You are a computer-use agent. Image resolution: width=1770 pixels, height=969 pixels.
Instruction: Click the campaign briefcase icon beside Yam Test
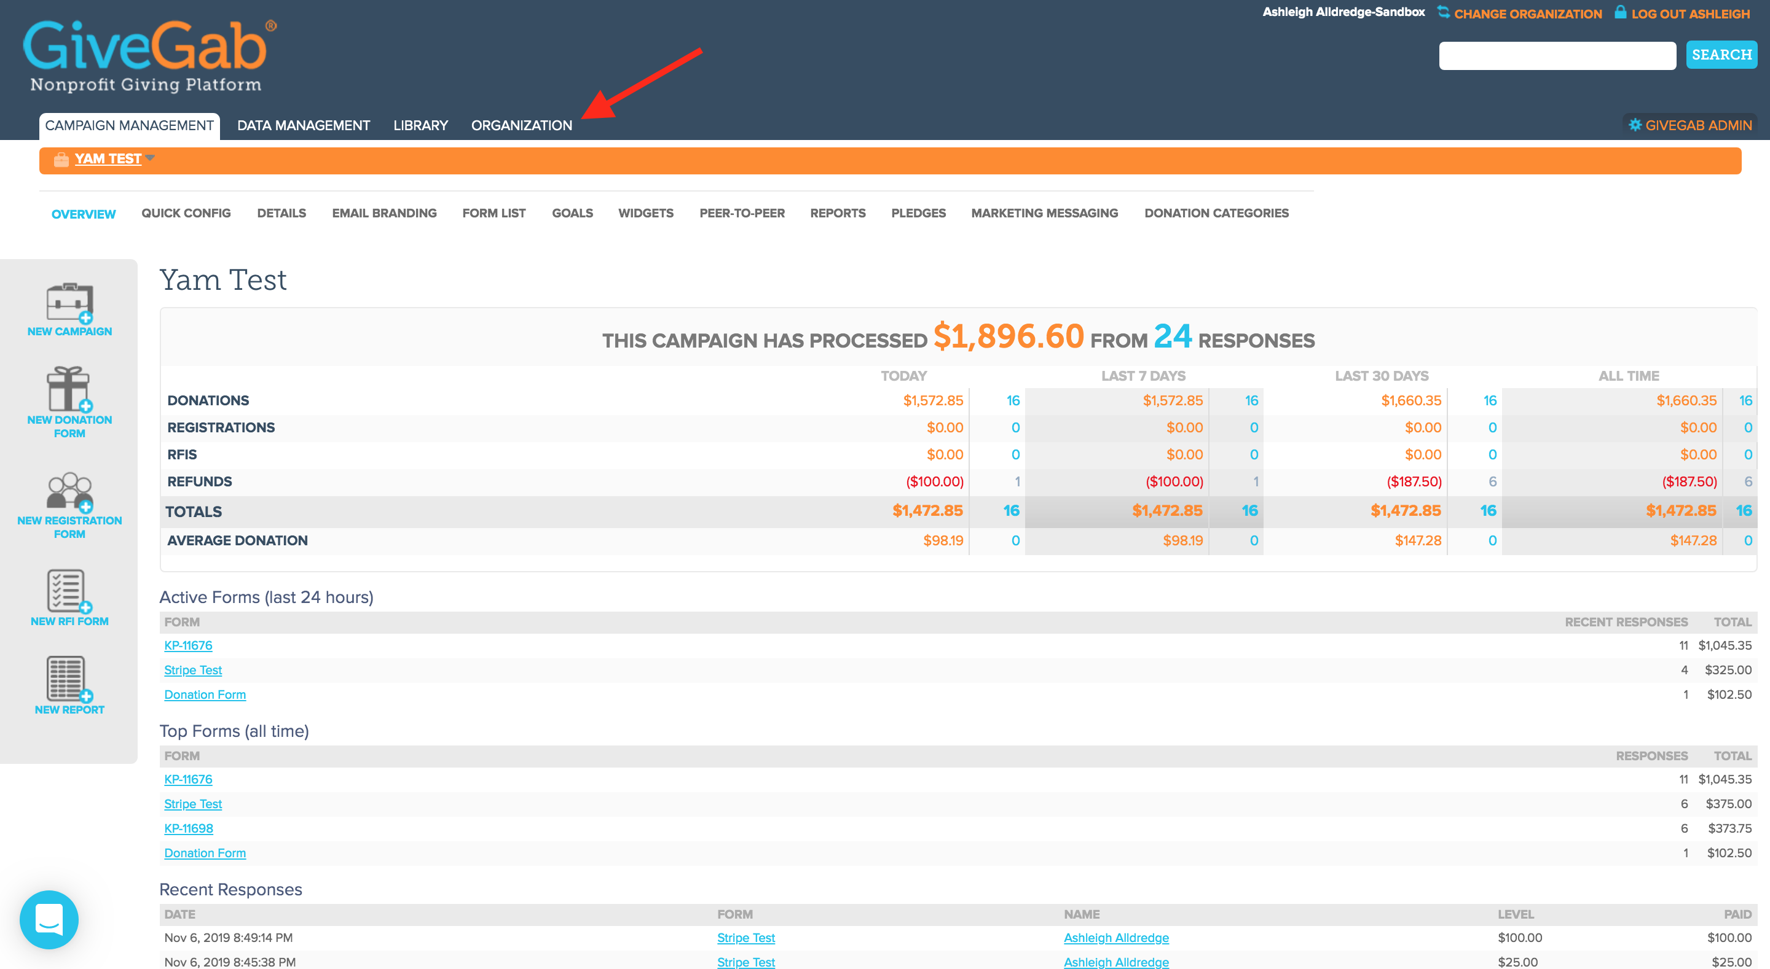pyautogui.click(x=61, y=159)
